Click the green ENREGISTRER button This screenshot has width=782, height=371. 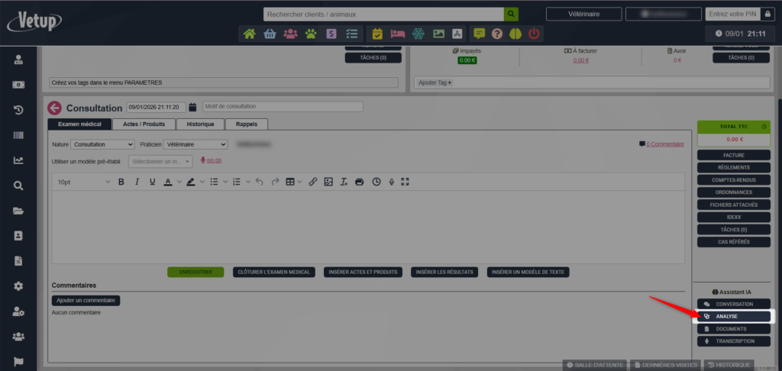tap(195, 272)
